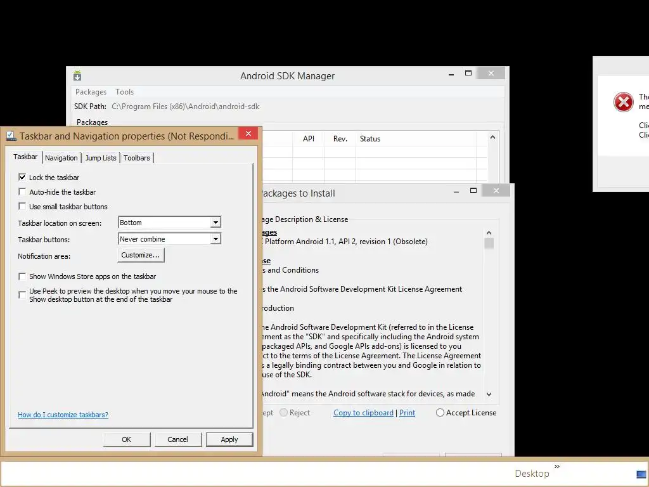Switch to the Jump Lists tab
Image resolution: width=649 pixels, height=487 pixels.
coord(101,158)
